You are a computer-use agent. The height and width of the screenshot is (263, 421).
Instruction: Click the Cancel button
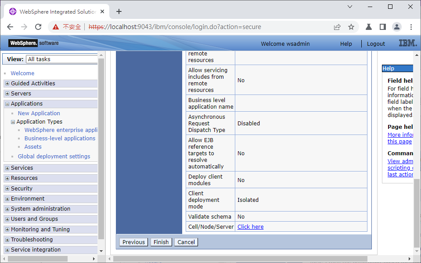186,242
